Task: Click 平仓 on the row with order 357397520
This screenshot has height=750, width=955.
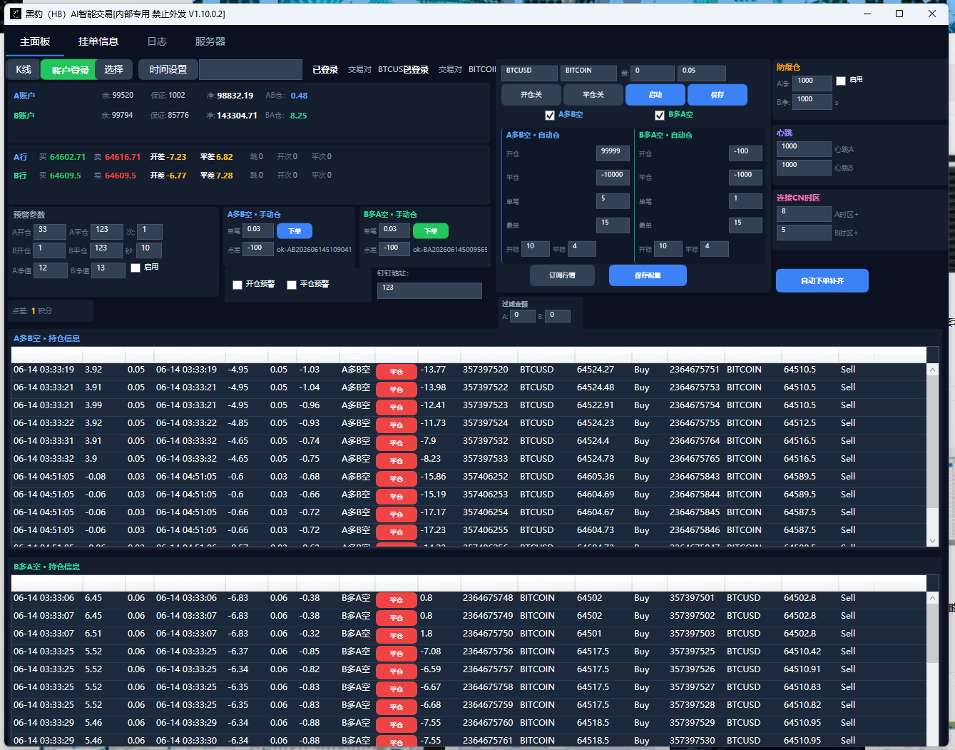Action: pyautogui.click(x=397, y=372)
